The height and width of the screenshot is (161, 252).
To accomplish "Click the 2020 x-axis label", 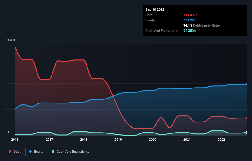I will click(153, 140).
